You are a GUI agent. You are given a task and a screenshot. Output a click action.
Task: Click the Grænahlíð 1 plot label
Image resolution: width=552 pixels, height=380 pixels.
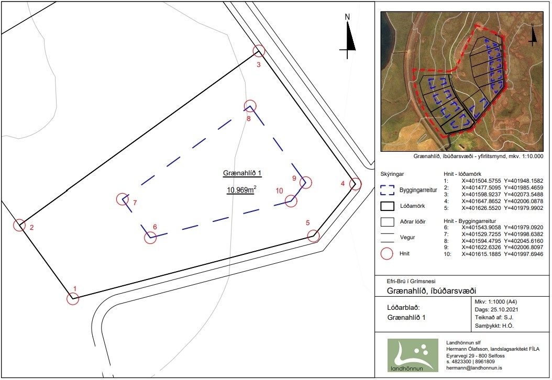242,173
